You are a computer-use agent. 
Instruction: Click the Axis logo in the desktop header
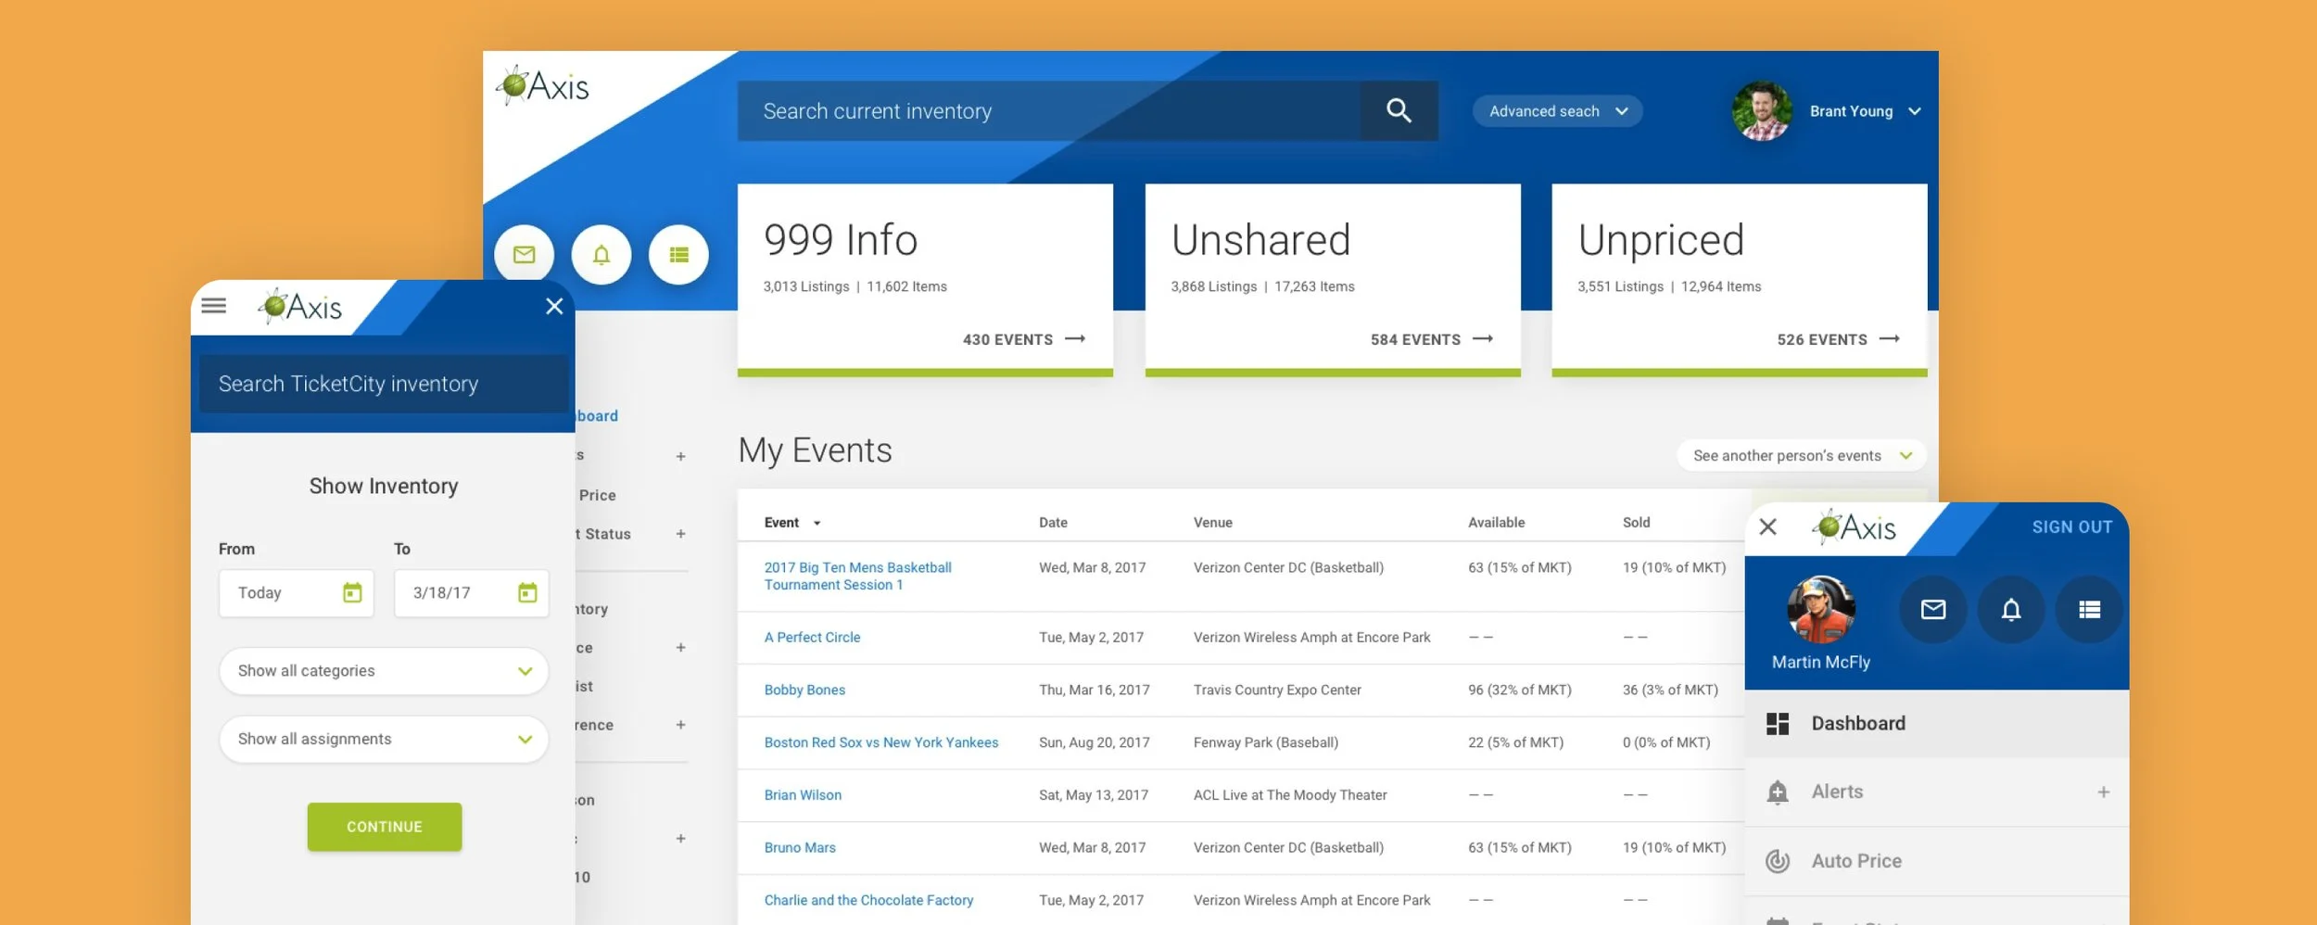click(543, 86)
